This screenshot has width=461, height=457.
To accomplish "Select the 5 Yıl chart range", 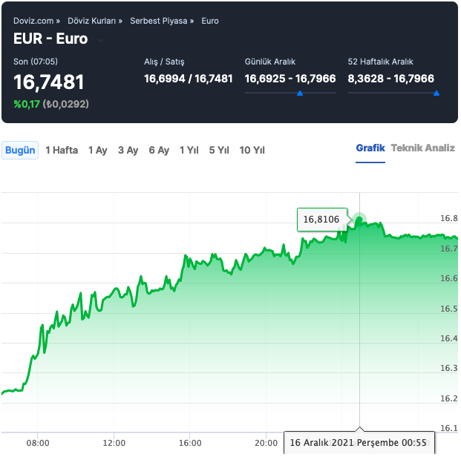I will [x=219, y=150].
